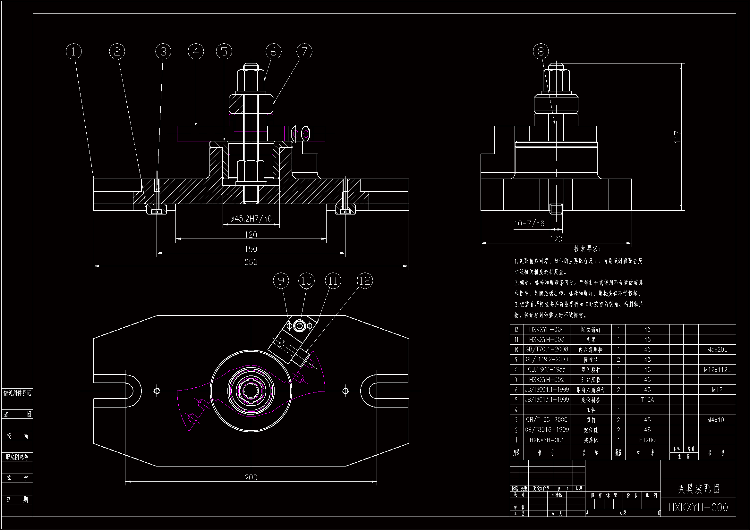Select balloon number 9 callout
The height and width of the screenshot is (530, 750).
pyautogui.click(x=281, y=281)
